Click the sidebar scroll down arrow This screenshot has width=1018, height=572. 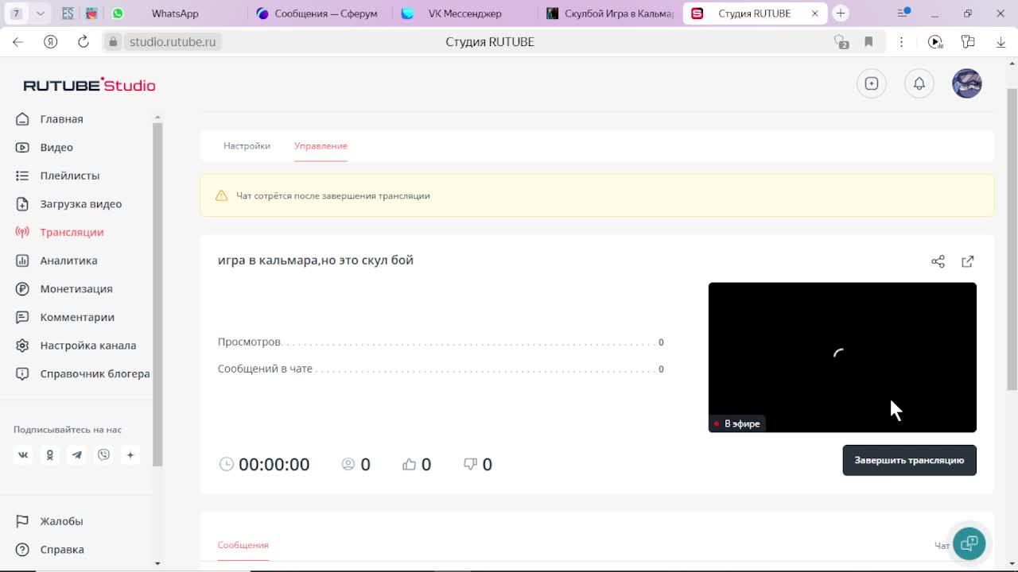tap(157, 564)
